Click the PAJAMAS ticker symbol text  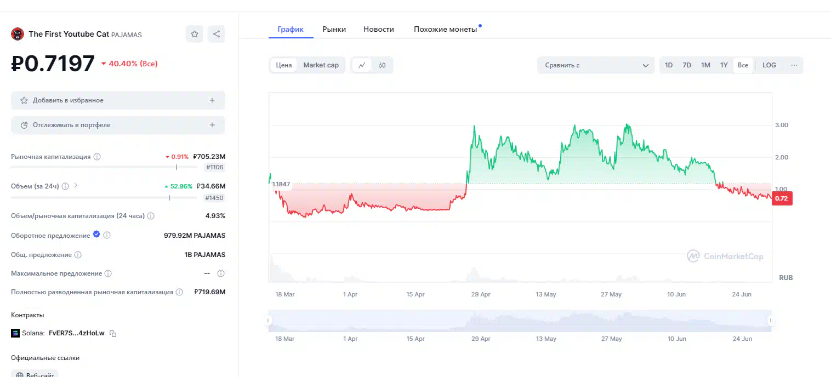[127, 35]
